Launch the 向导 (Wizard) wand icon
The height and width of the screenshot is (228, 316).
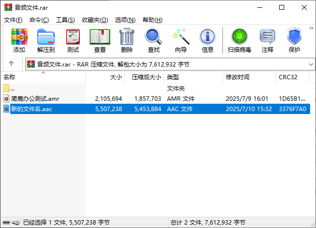(181, 37)
